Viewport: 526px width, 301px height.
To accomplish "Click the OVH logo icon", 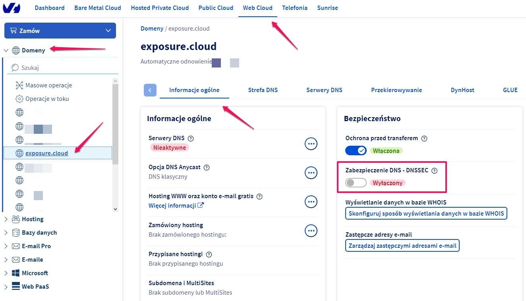I will 12,8.
